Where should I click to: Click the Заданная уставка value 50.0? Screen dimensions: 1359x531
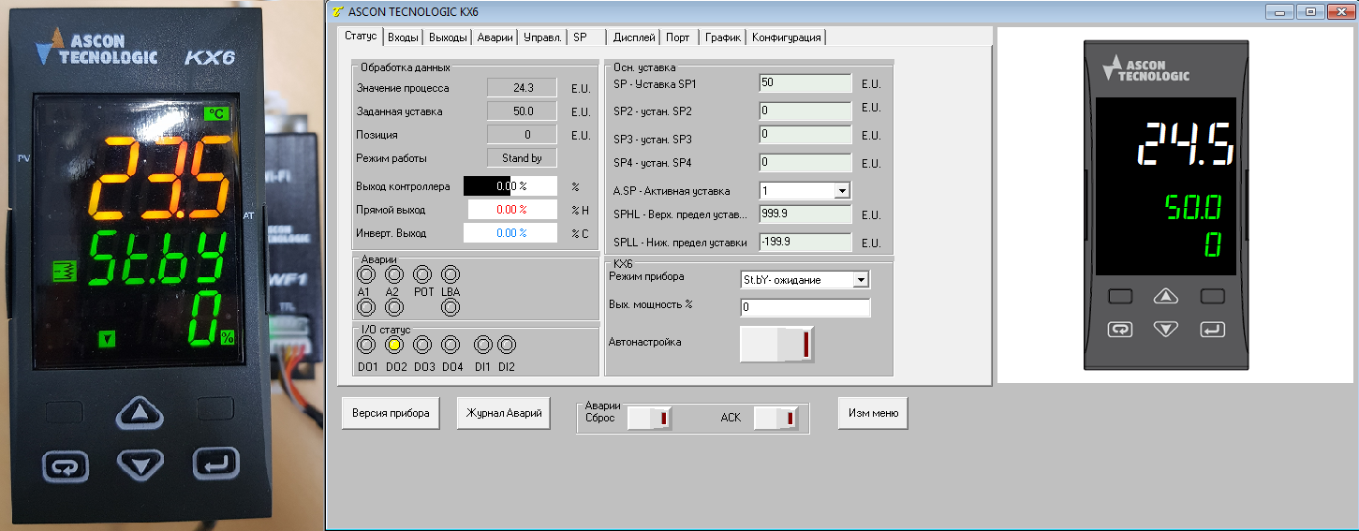pyautogui.click(x=522, y=111)
